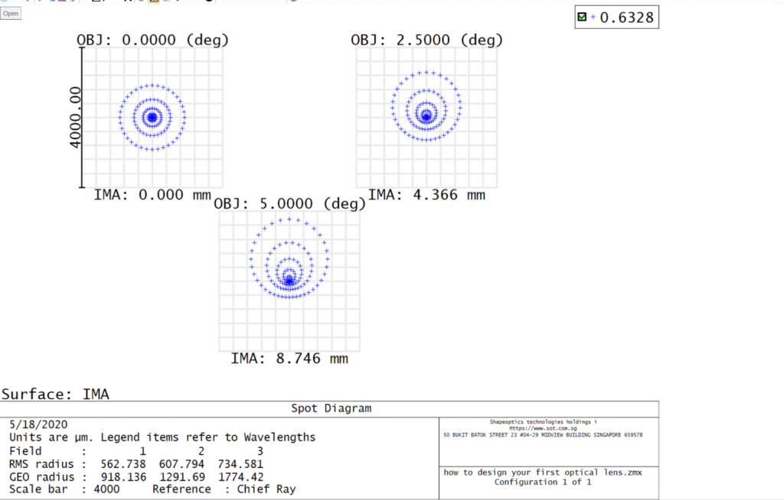Screen dimensions: 784x500
Task: Select the OBJ 0.0000 deg spot diagram
Action: [x=152, y=117]
